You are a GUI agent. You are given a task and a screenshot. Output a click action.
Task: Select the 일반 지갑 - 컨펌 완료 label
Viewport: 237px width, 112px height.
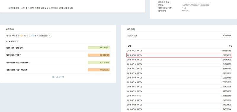tap(15, 48)
